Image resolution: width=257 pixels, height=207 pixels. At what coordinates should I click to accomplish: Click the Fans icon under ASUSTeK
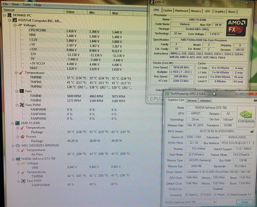click(x=22, y=91)
